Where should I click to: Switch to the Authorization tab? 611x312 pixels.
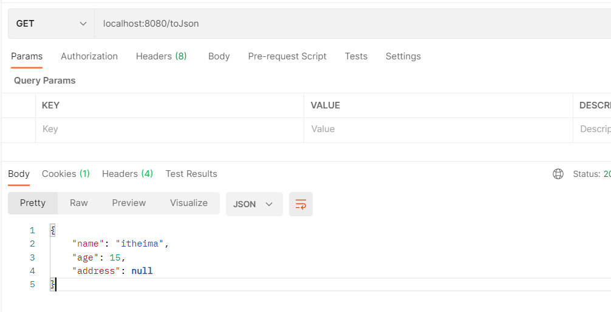(89, 56)
